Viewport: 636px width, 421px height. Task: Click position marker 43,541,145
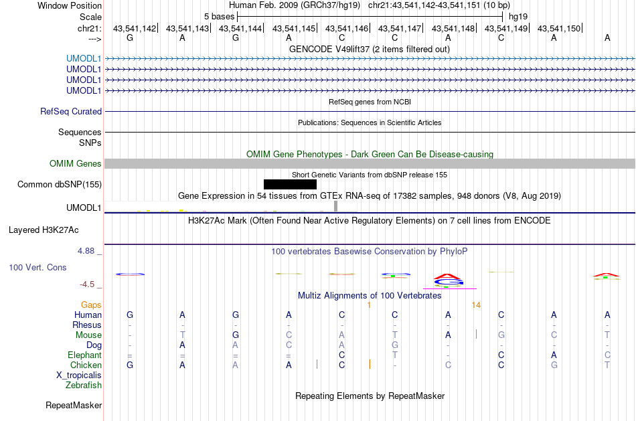(x=294, y=28)
